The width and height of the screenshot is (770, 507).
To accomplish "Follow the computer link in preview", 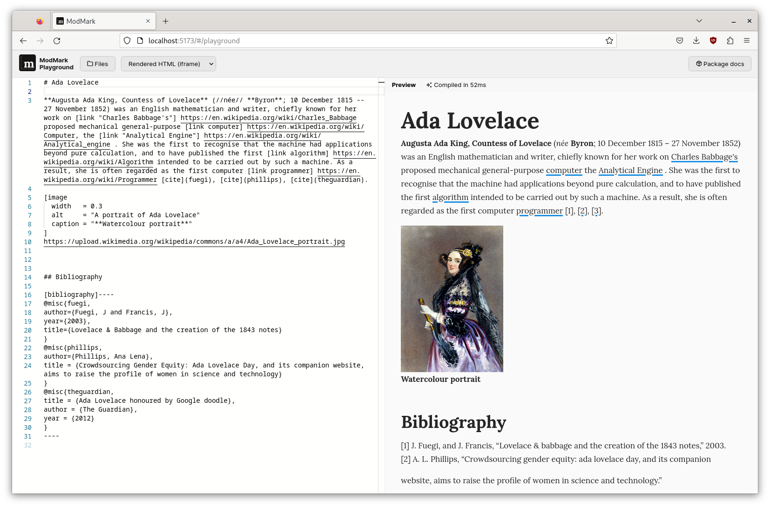I will click(564, 170).
